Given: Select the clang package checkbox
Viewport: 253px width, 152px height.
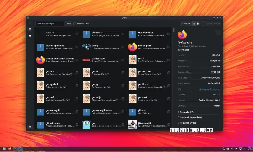Looking at the screenshot, I should pos(123,47).
